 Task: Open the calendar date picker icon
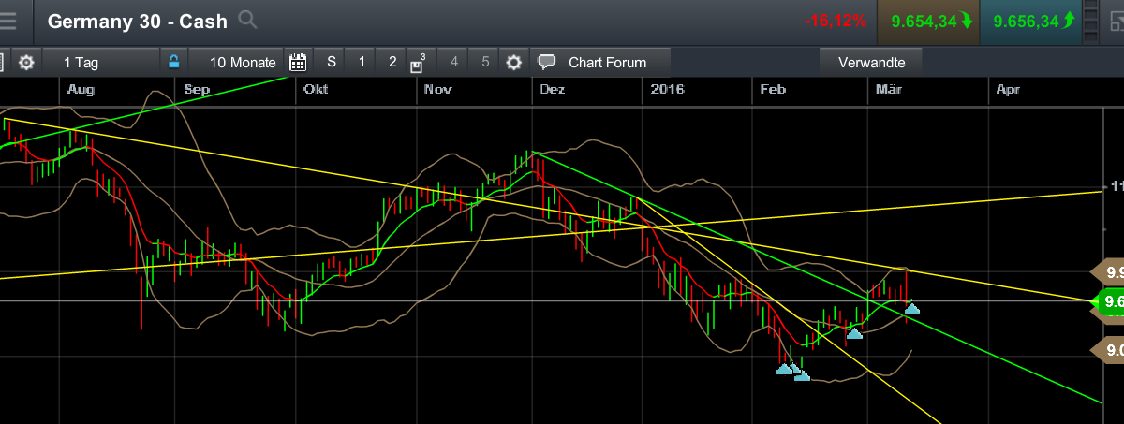[298, 63]
